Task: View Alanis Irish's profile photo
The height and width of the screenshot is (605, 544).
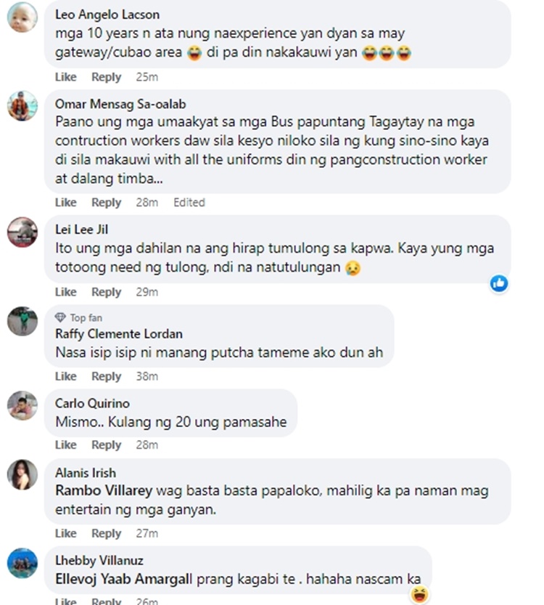Action: pyautogui.click(x=22, y=474)
